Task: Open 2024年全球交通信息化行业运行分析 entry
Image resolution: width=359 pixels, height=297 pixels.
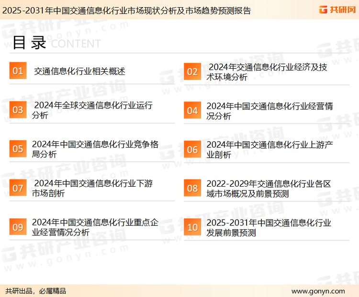Action: pyautogui.click(x=92, y=110)
